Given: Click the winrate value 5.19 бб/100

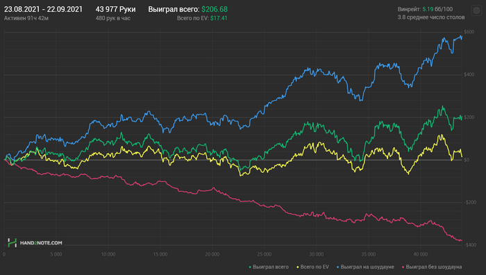Looking at the screenshot, I should point(437,9).
